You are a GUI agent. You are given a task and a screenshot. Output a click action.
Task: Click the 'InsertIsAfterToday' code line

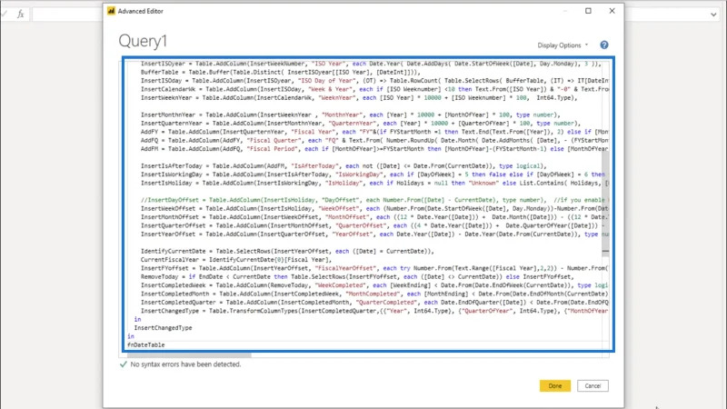point(344,166)
